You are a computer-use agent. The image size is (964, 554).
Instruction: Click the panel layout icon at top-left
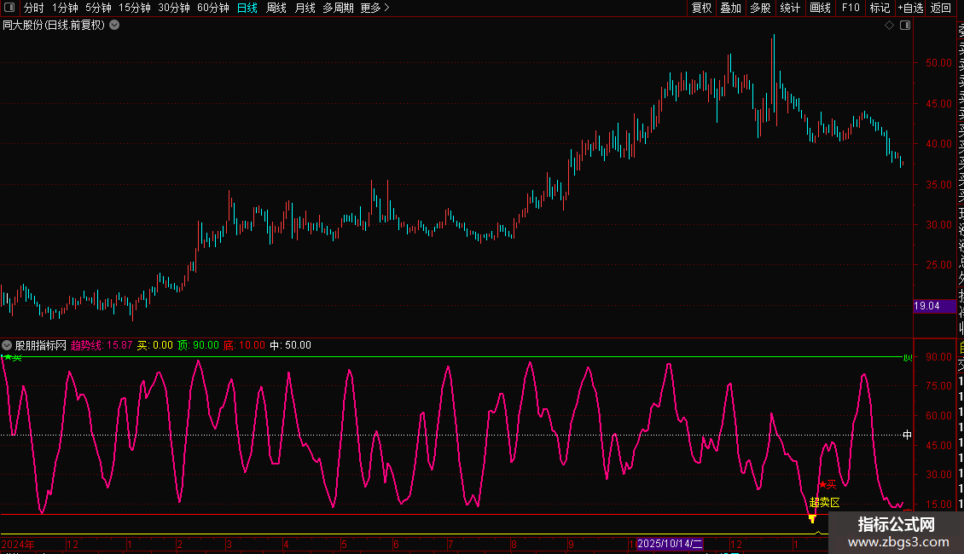coord(9,8)
